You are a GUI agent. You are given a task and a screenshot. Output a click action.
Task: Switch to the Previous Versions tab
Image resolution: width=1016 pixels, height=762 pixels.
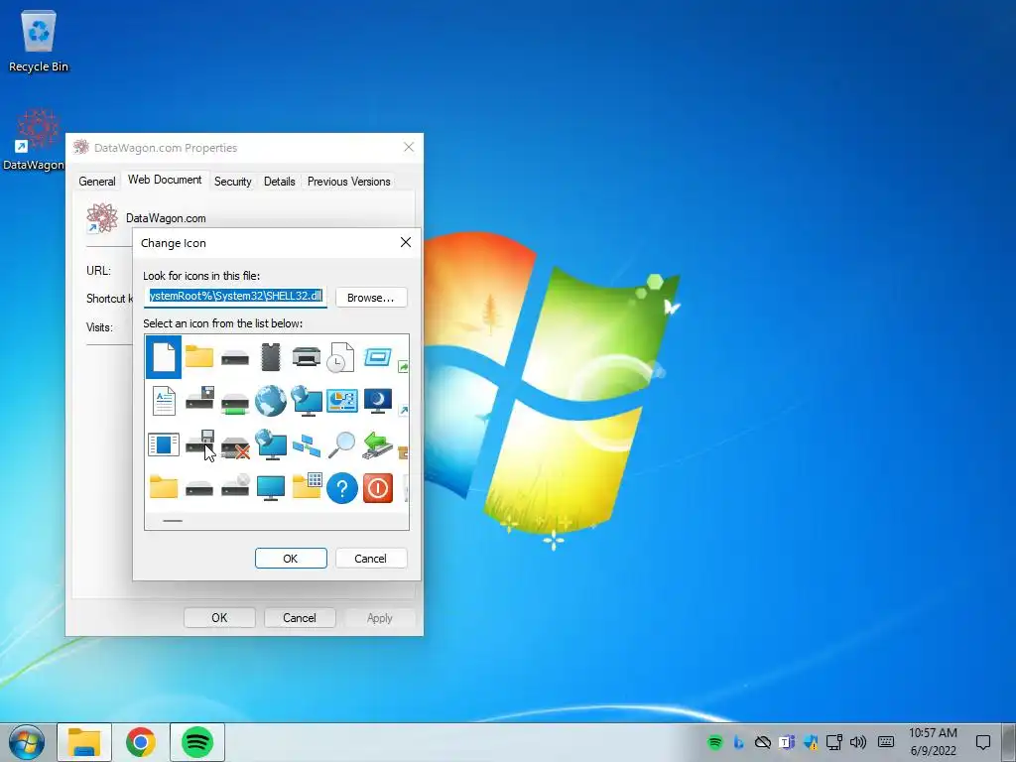click(348, 182)
